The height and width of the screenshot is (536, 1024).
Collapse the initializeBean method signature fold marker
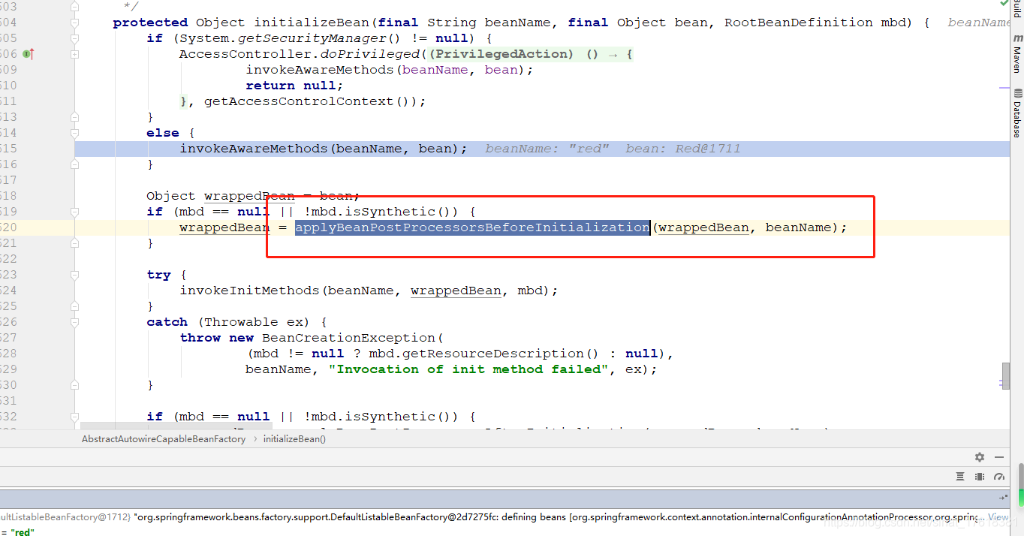point(74,23)
